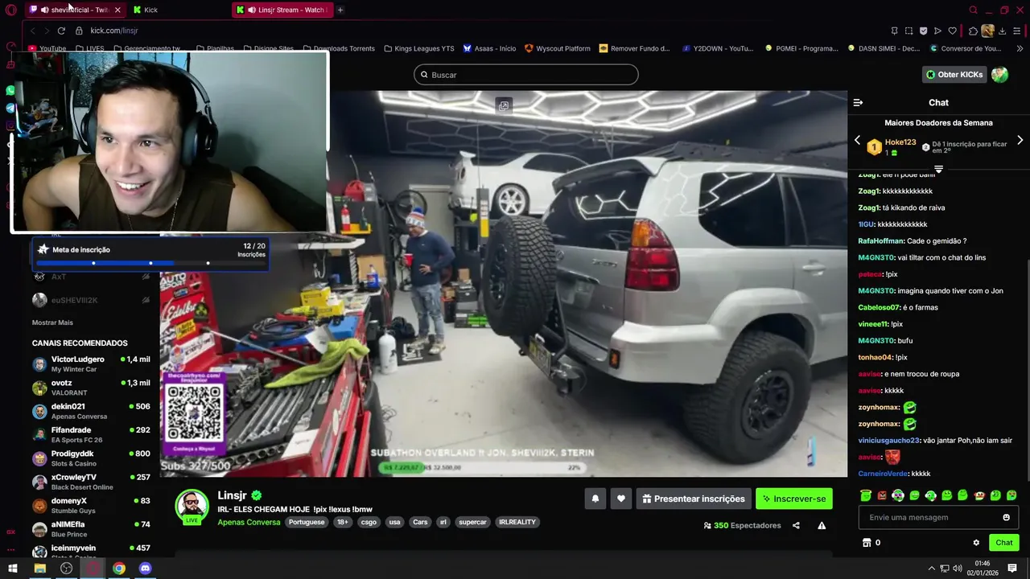
Task: Follow Linsjr with the heart icon
Action: 620,499
